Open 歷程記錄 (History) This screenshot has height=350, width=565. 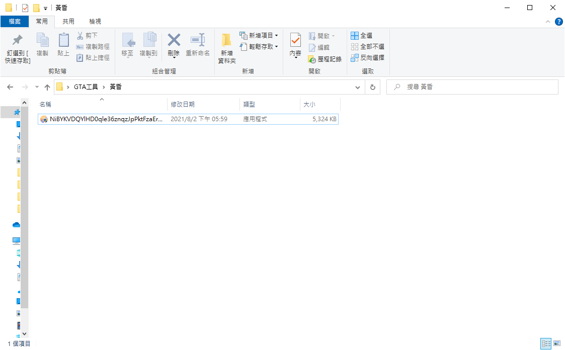point(325,59)
